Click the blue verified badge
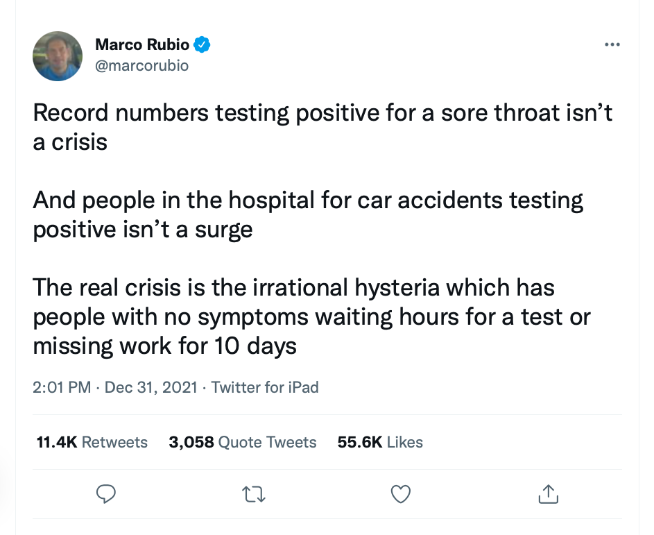Screen dimensions: 654x535 [202, 45]
